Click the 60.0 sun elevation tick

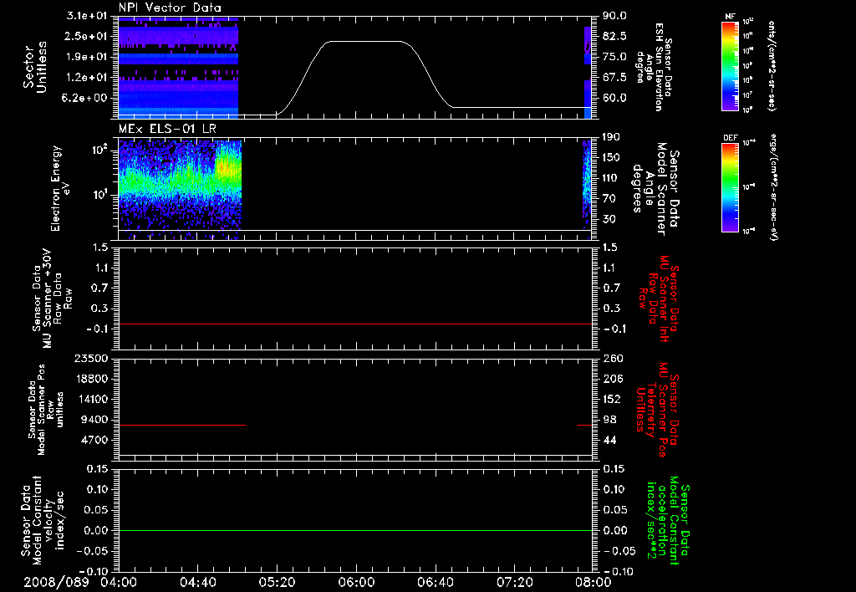point(615,98)
